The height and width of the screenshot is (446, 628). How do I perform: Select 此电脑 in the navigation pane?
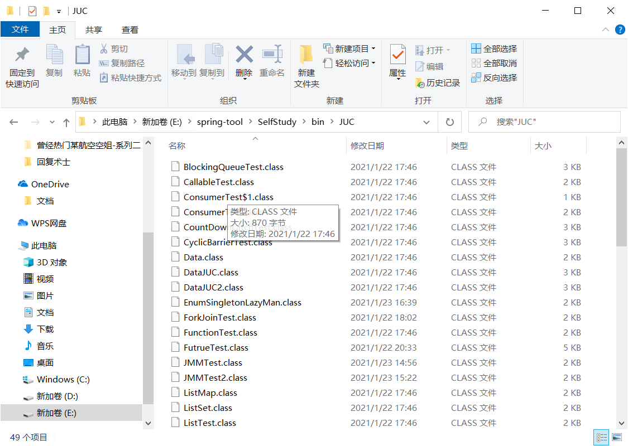(x=44, y=246)
